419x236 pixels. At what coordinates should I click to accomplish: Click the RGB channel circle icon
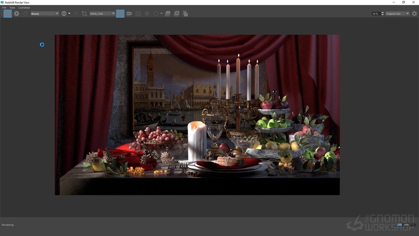(x=64, y=13)
